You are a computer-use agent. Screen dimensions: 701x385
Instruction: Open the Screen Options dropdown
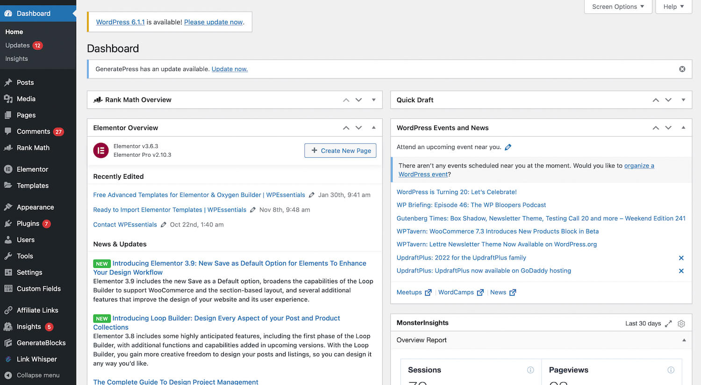[x=618, y=7]
